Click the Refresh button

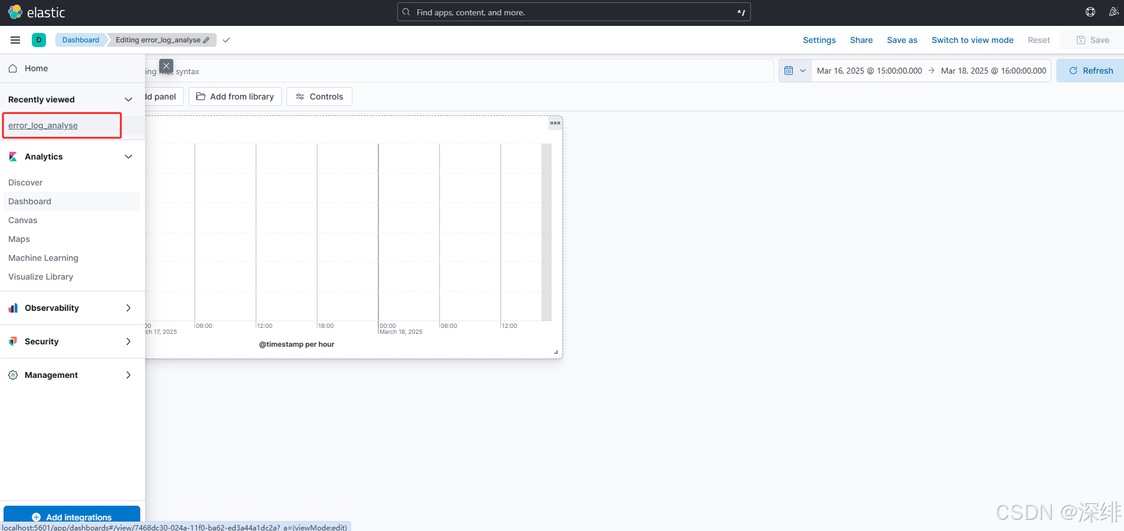pos(1090,71)
